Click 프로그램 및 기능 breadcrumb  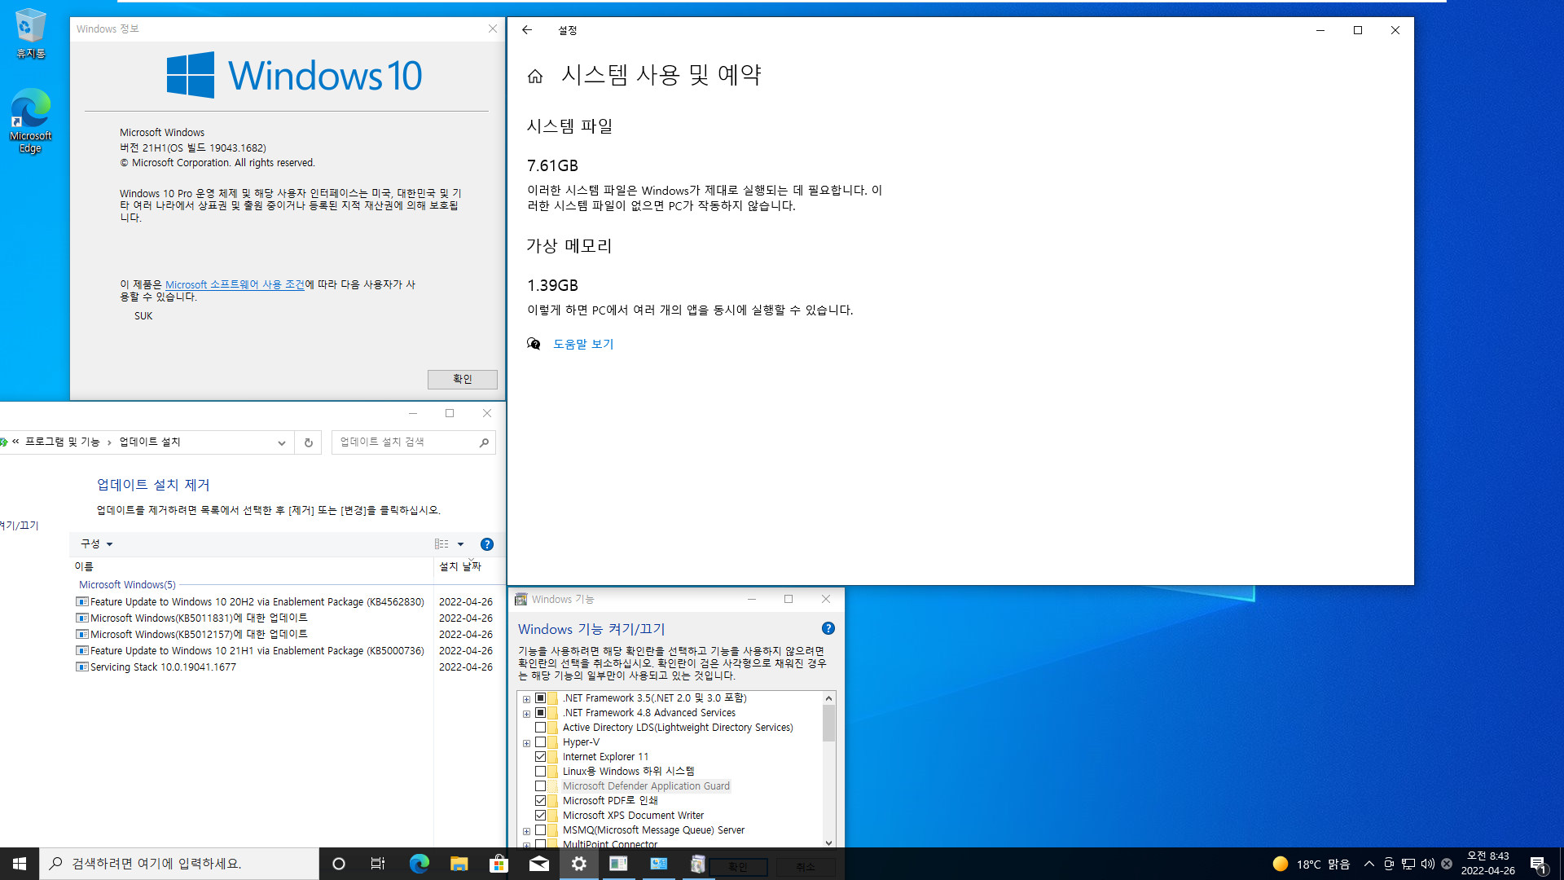tap(62, 442)
